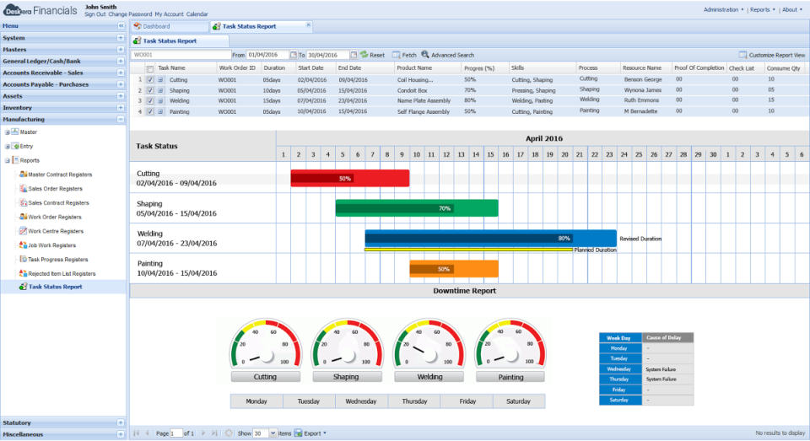Screen dimensions: 810x441
Task: Click the Sign Out link
Action: click(95, 14)
